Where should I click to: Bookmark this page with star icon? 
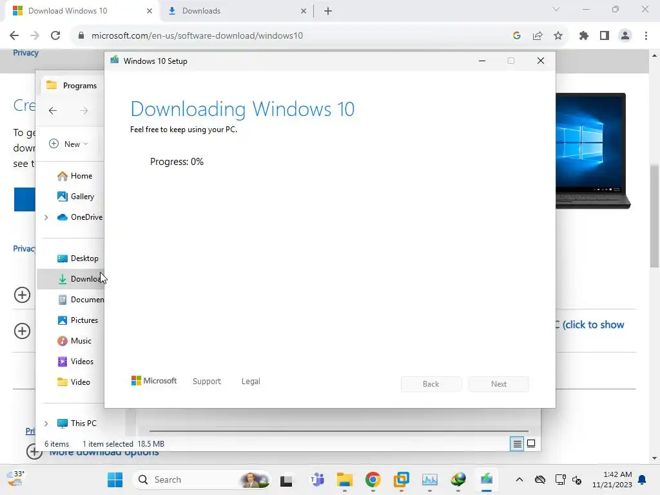[558, 36]
